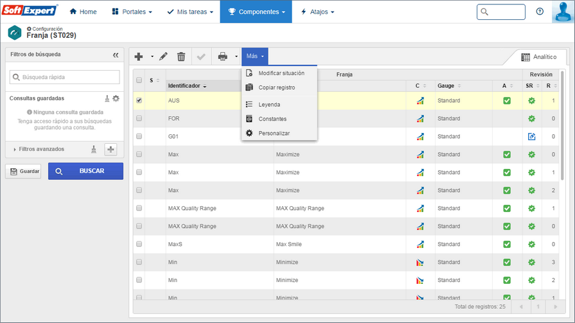Go to previous page arrow
The width and height of the screenshot is (575, 323).
pos(521,307)
